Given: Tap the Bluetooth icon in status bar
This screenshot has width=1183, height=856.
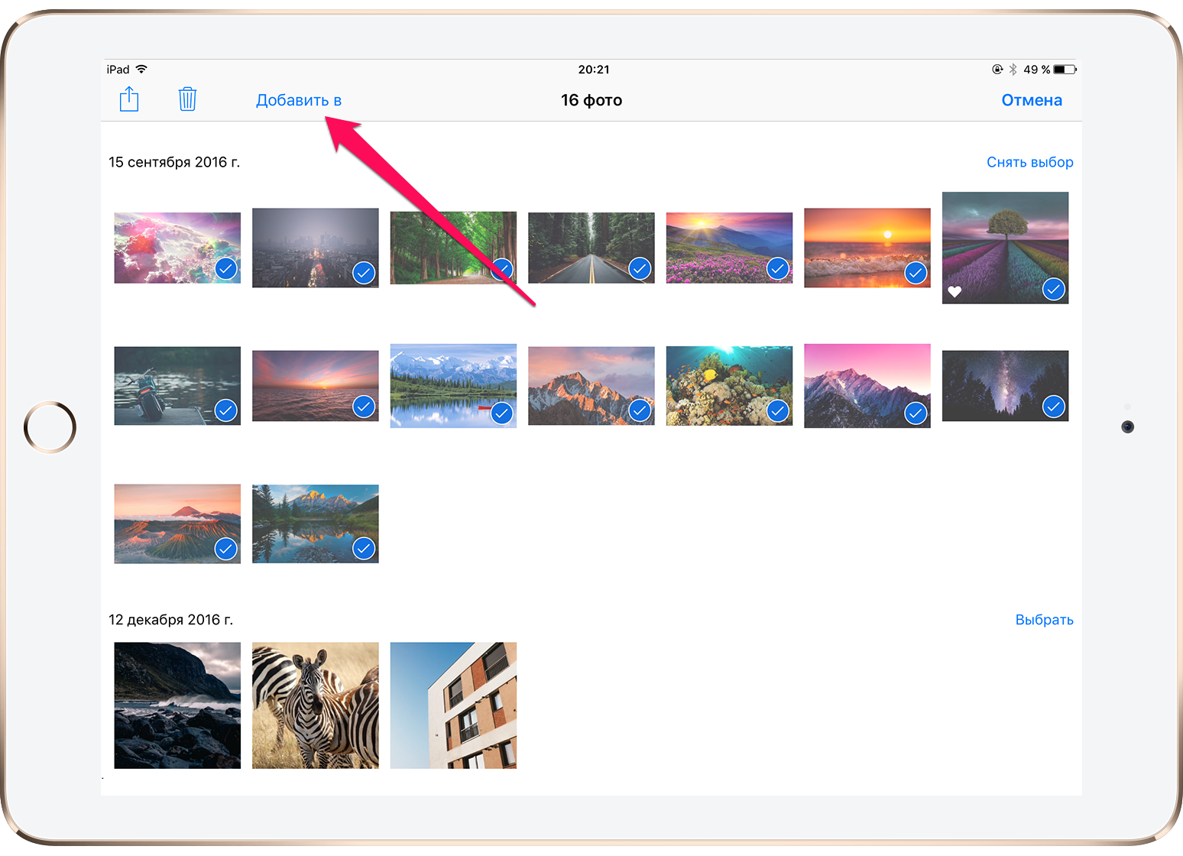Looking at the screenshot, I should (1013, 70).
